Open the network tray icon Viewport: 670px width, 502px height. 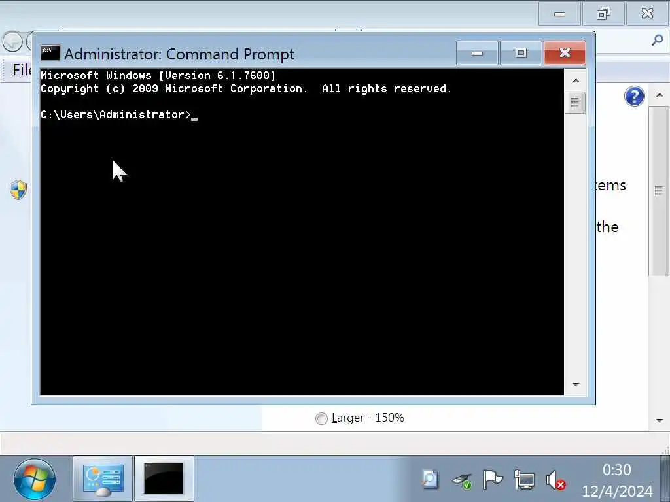tap(524, 480)
